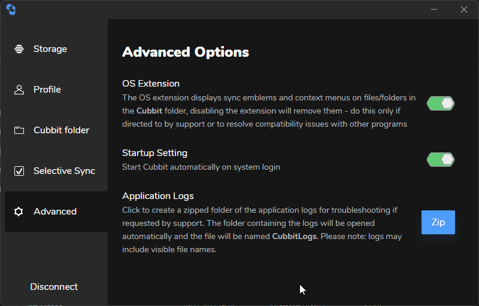
Task: Click the OS Extension section title
Action: [x=151, y=84]
